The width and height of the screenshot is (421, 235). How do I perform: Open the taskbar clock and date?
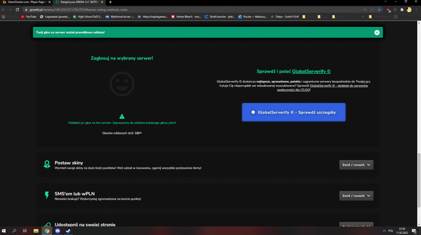point(402,231)
